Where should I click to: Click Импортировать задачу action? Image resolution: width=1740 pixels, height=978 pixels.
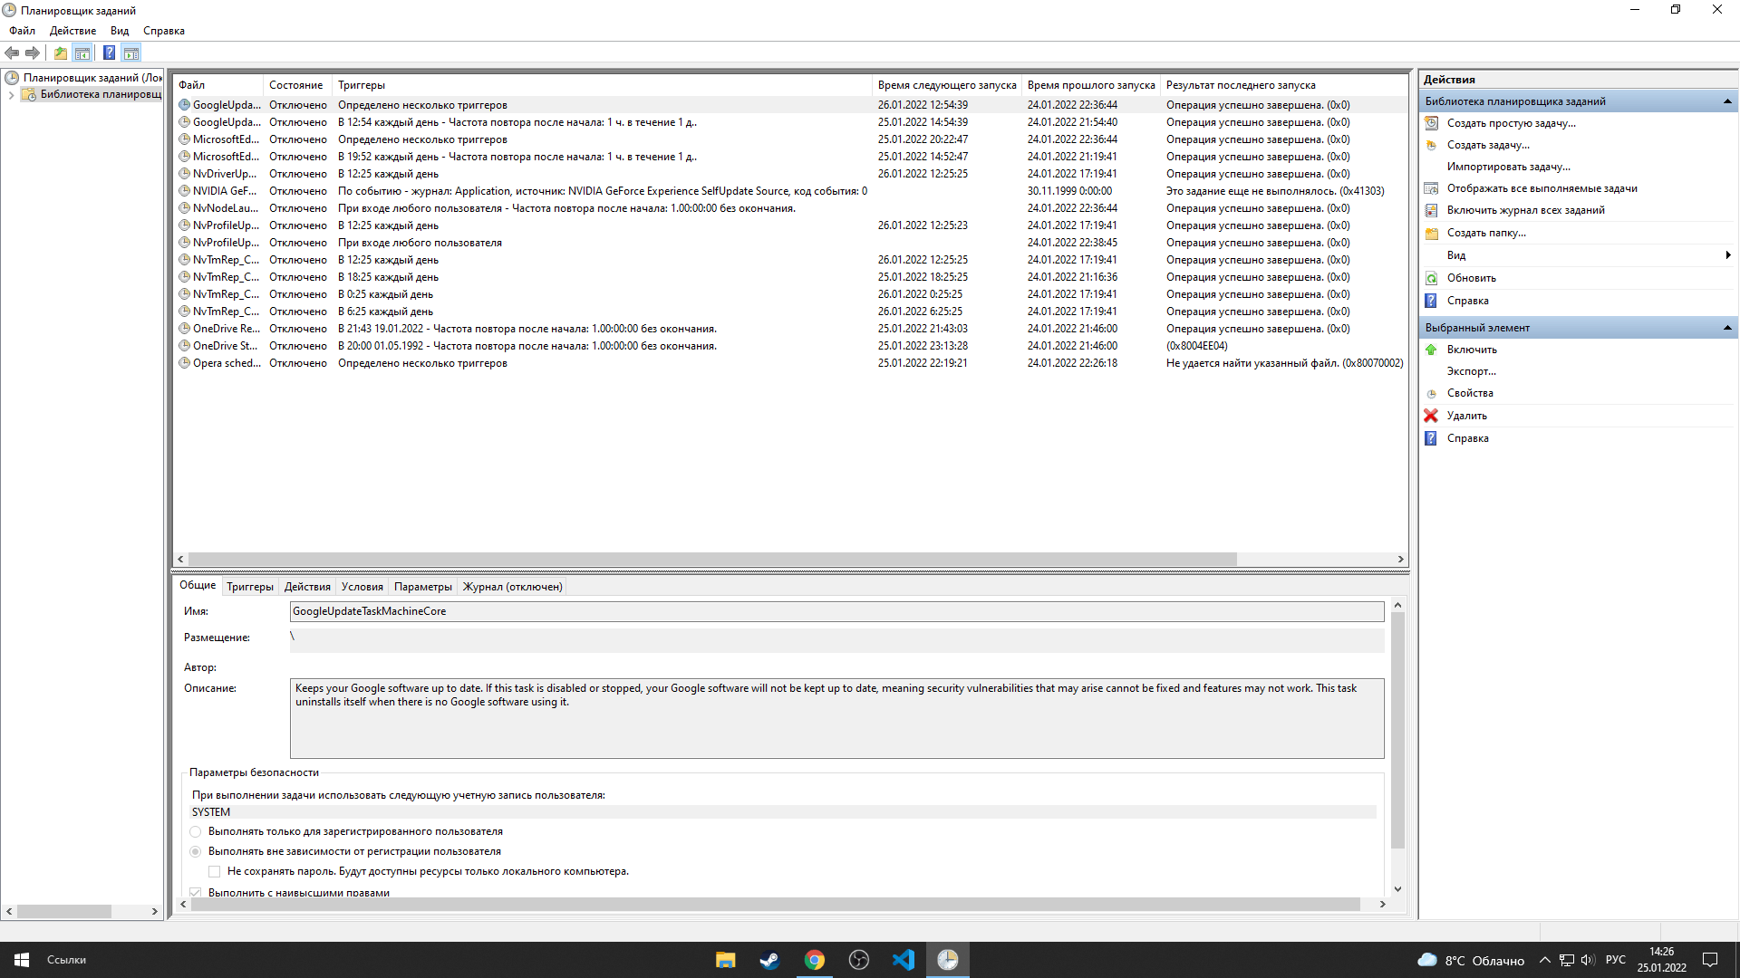[x=1509, y=167]
